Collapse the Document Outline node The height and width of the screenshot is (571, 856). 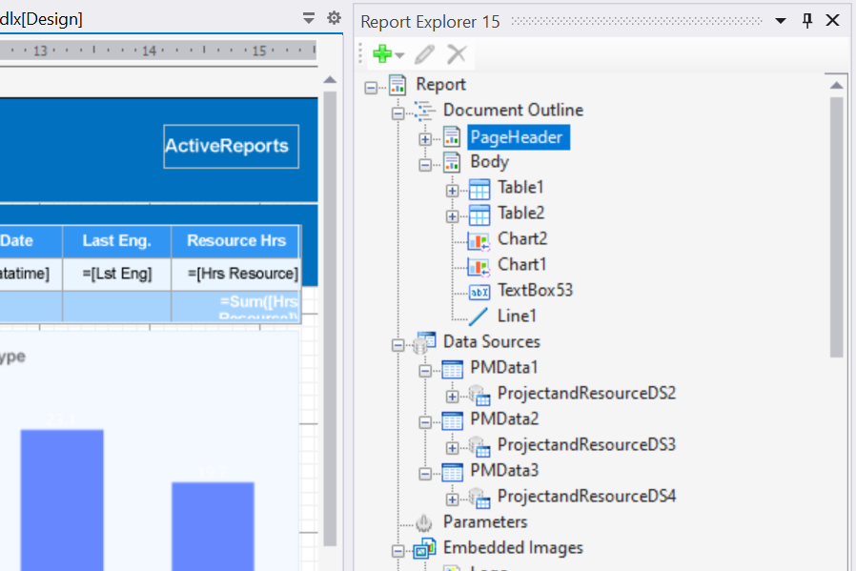tap(398, 113)
